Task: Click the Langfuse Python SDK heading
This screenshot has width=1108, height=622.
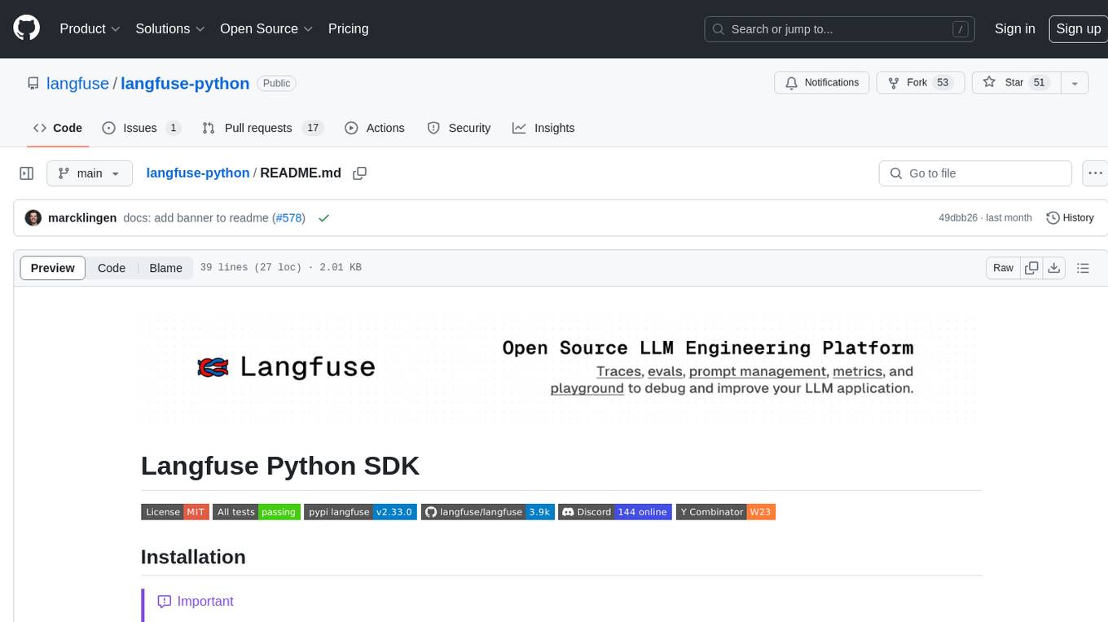Action: point(280,466)
